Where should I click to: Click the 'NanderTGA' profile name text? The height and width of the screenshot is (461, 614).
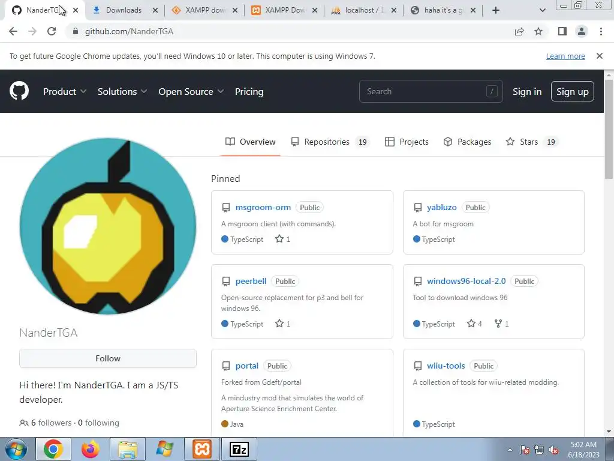point(49,333)
